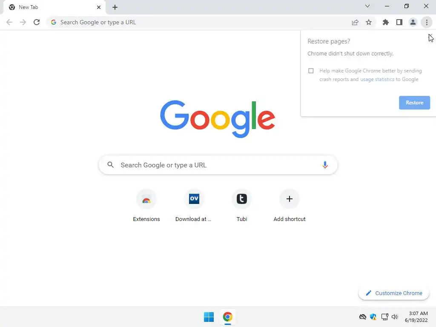Share this page icon in omnibox
The height and width of the screenshot is (327, 436).
[355, 22]
